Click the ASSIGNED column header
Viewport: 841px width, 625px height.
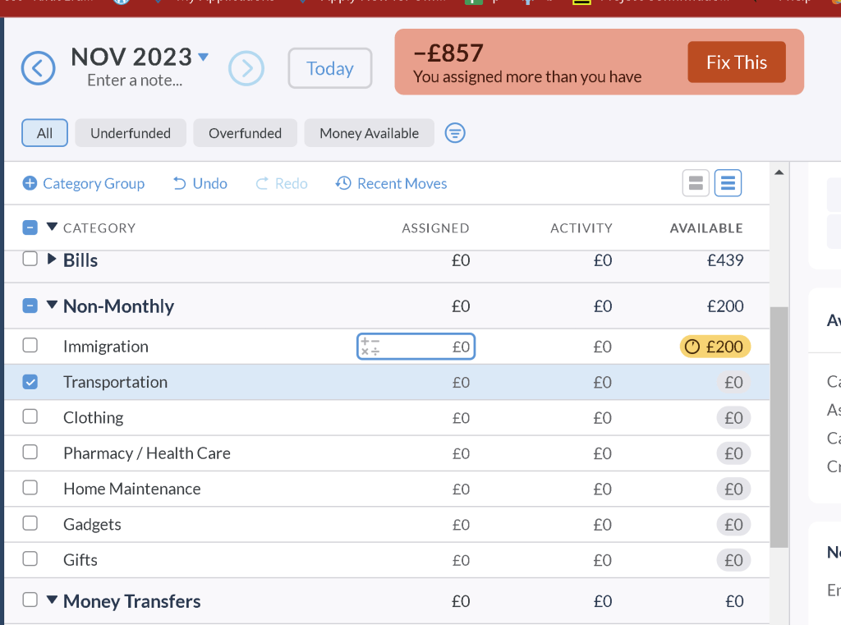tap(435, 228)
